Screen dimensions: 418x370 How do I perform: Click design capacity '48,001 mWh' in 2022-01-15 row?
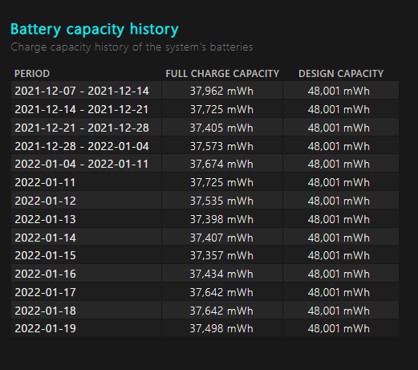[x=339, y=255]
